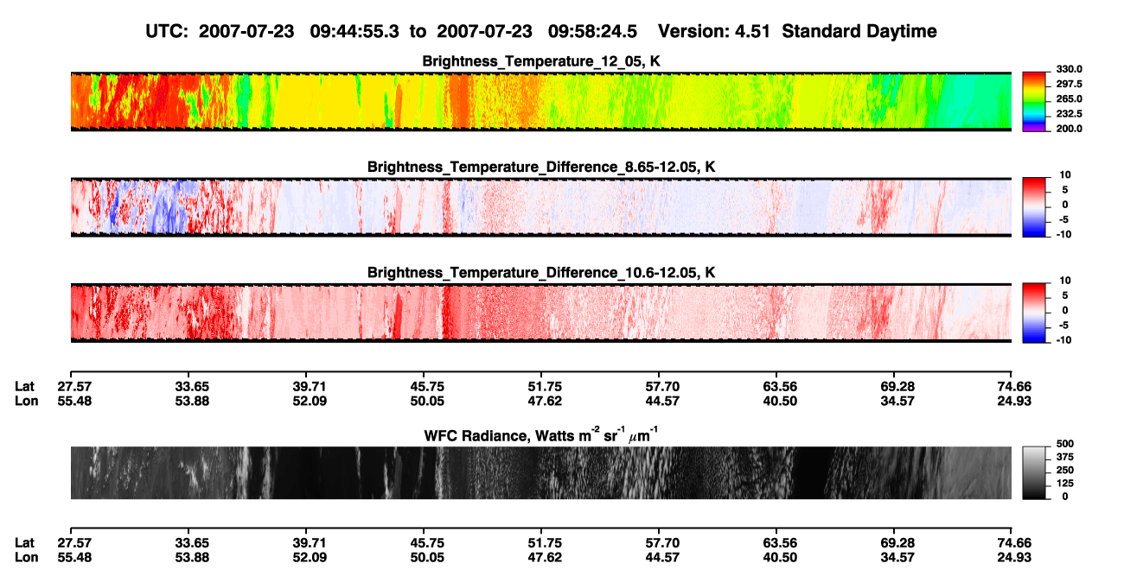The width and height of the screenshot is (1124, 576).
Task: Click the 10.6-12.05 panel's blue-red color bar
Action: coord(1034,312)
